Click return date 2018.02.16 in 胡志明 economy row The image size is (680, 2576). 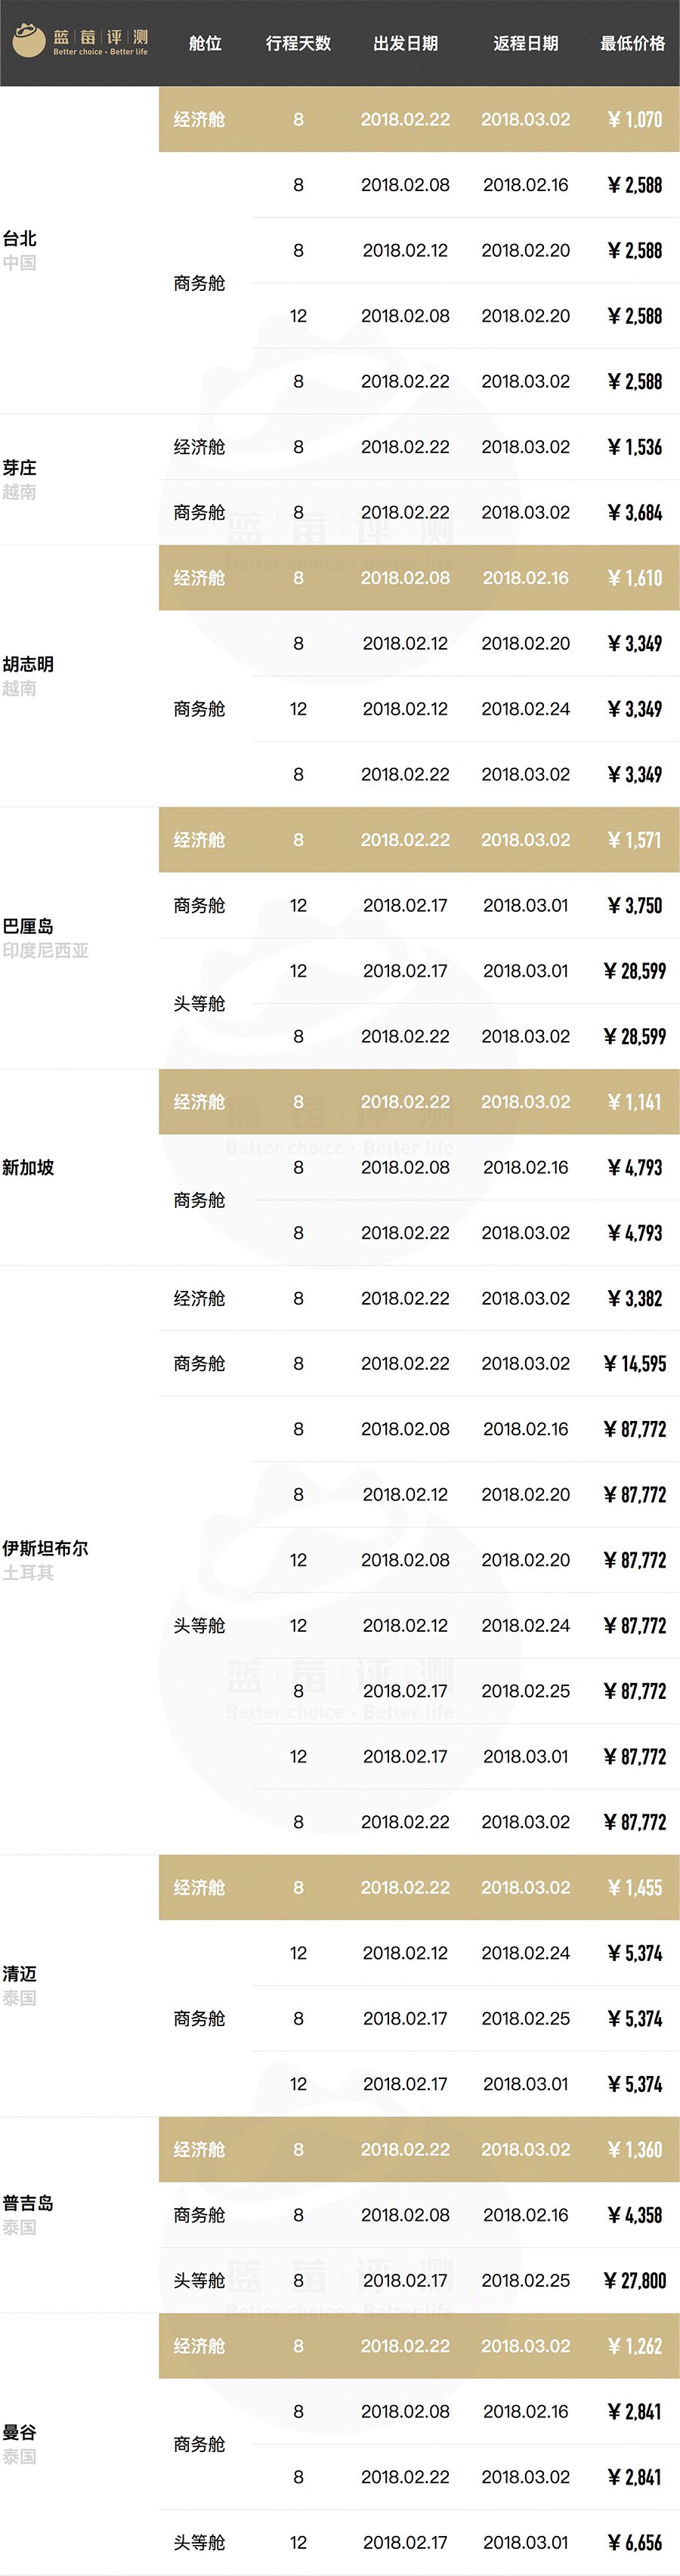coord(525,578)
